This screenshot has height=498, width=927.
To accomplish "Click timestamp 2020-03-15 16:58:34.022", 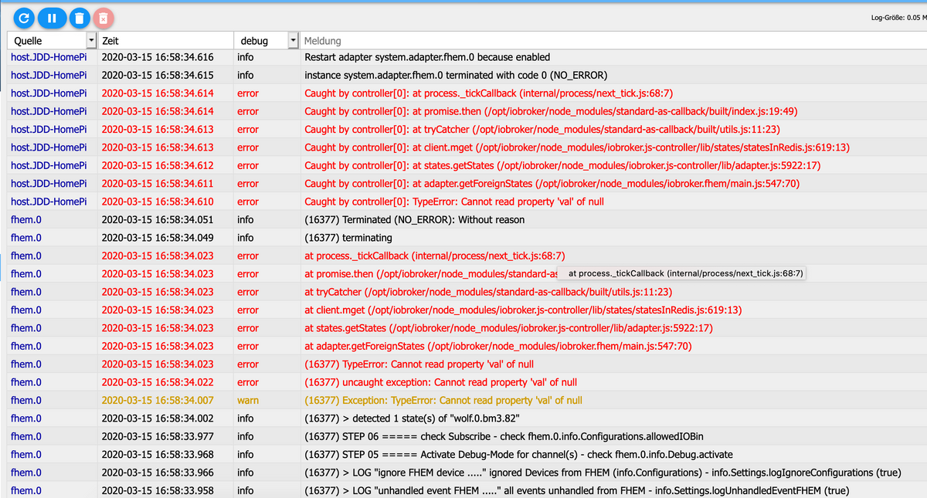I will point(158,382).
